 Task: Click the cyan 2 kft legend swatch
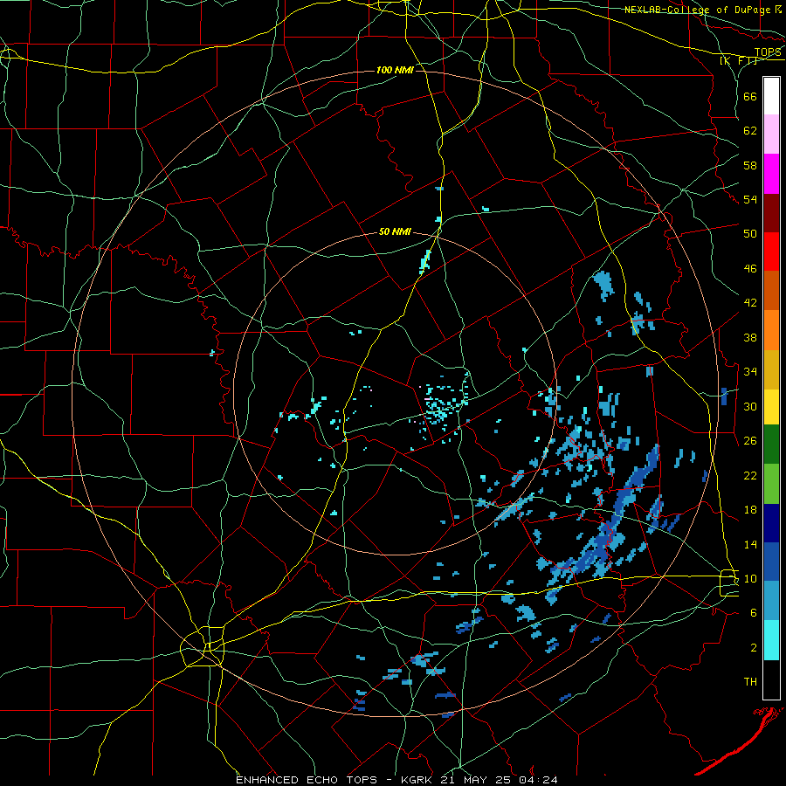coord(771,640)
